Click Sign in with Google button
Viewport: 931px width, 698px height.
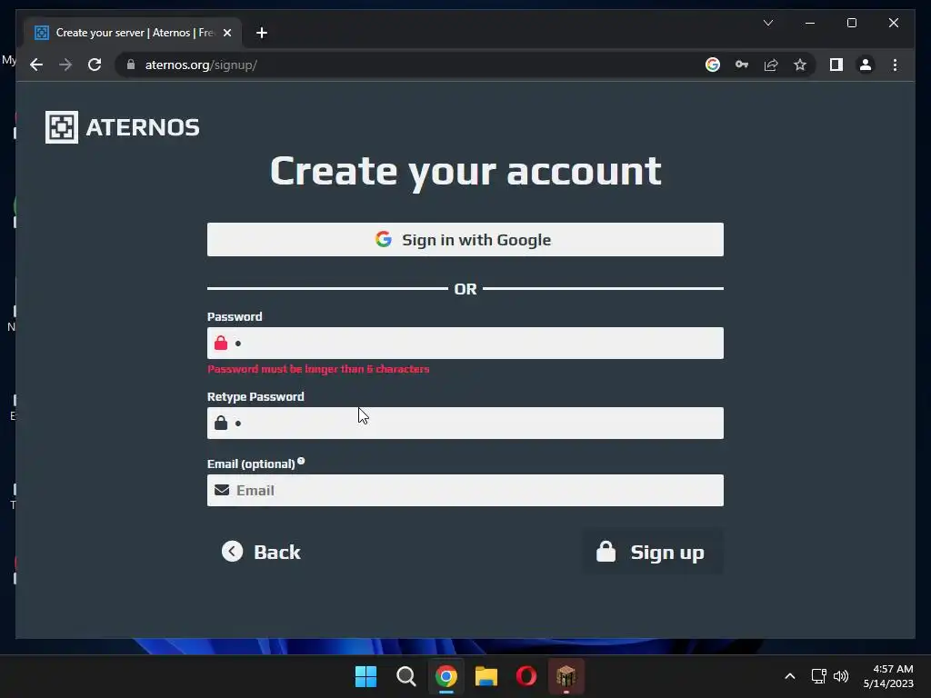(465, 239)
